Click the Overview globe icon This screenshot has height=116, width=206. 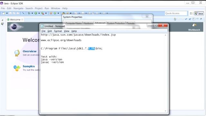point(17,53)
